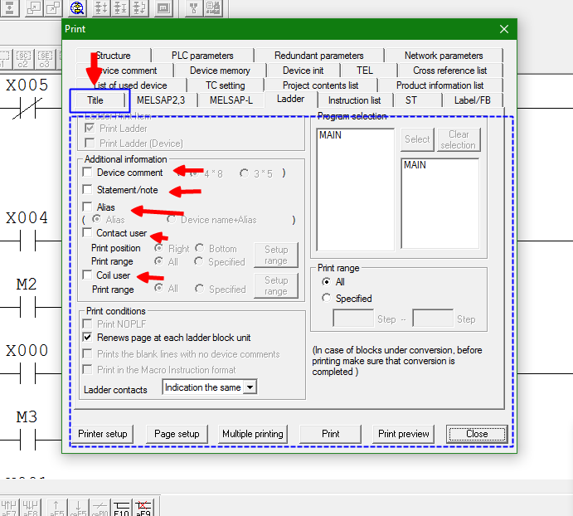Viewport: 573px width, 516px height.
Task: Open the TEL tab
Action: tap(365, 71)
